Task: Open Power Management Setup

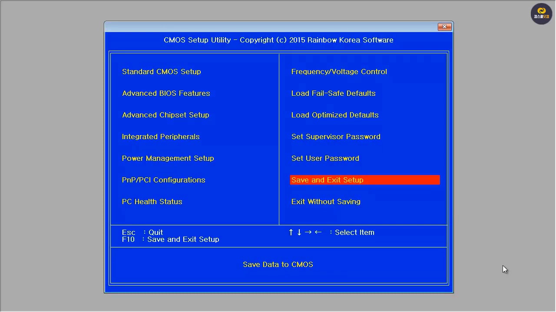Action: pos(168,158)
